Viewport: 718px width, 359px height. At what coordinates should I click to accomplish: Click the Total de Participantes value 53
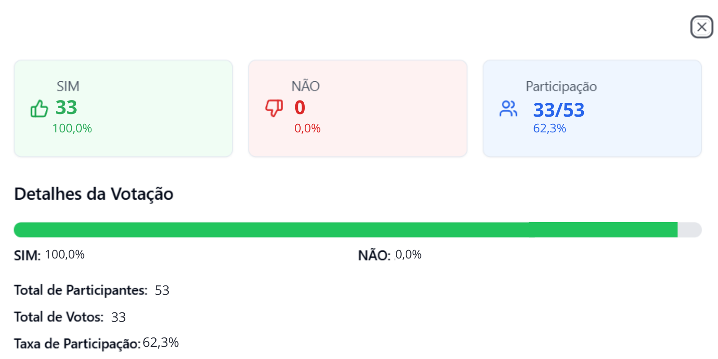click(x=162, y=290)
